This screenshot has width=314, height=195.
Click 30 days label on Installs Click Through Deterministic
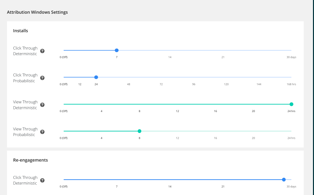[291, 57]
